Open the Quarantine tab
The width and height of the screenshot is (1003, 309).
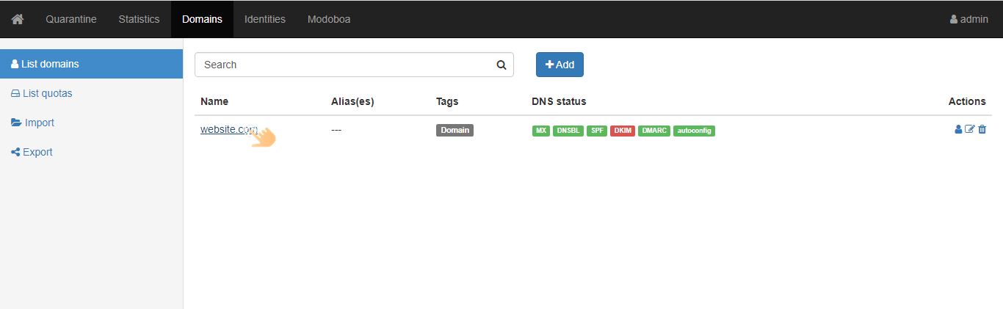coord(71,19)
